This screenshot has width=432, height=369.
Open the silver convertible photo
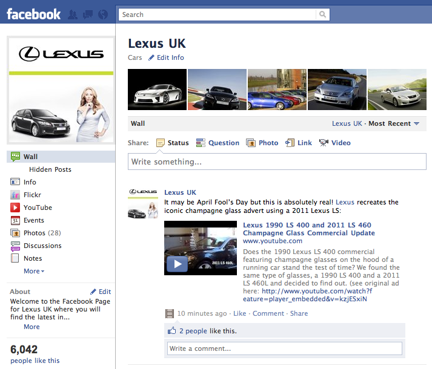(x=397, y=90)
